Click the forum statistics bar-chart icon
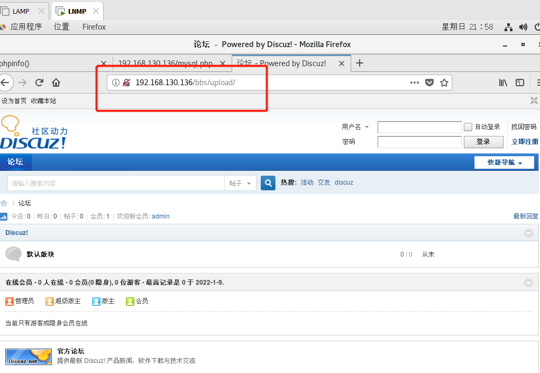 coord(4,216)
